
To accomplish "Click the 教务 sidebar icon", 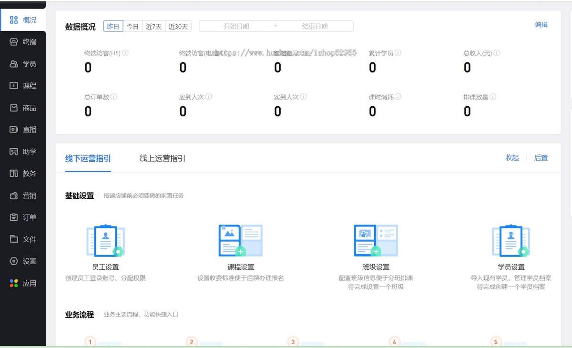I will [14, 174].
